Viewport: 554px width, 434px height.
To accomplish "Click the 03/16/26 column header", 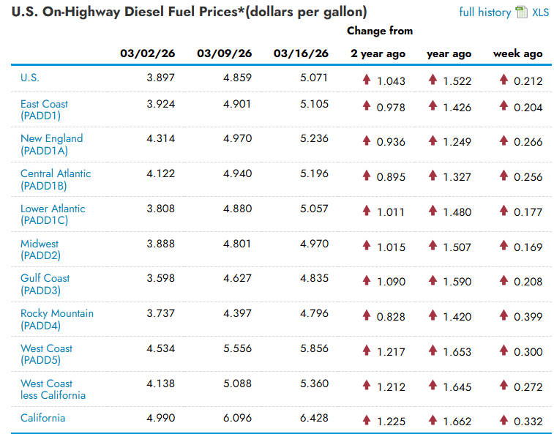I will 301,53.
